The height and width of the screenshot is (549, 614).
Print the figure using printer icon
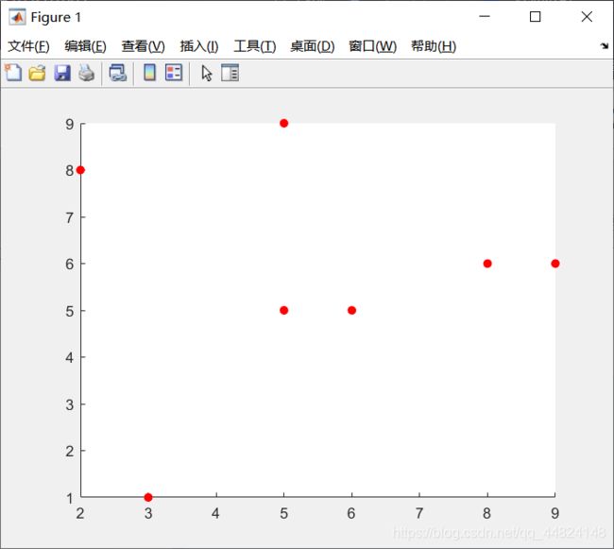[x=87, y=73]
